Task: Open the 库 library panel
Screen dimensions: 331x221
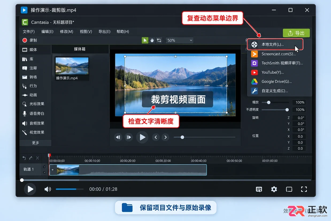Action: coord(35,59)
